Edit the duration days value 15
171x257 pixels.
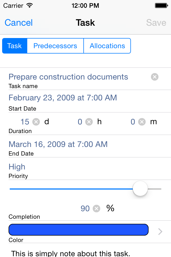(25, 122)
